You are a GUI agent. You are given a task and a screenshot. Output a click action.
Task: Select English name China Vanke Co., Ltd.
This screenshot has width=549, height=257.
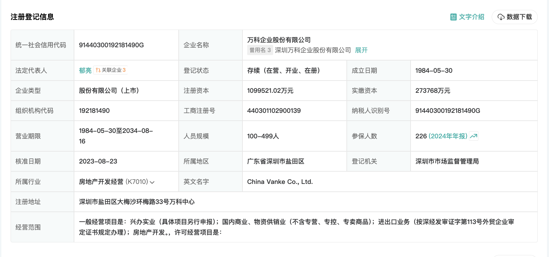click(280, 182)
